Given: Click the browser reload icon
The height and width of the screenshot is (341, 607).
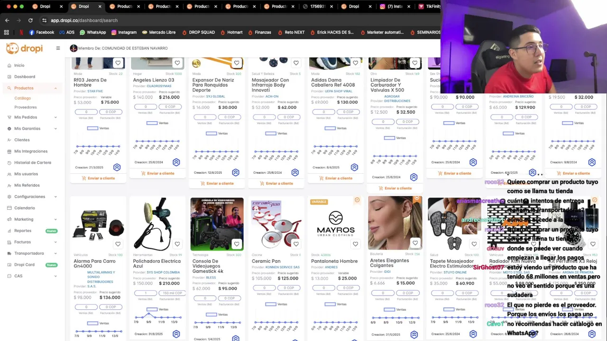Looking at the screenshot, I should (30, 20).
